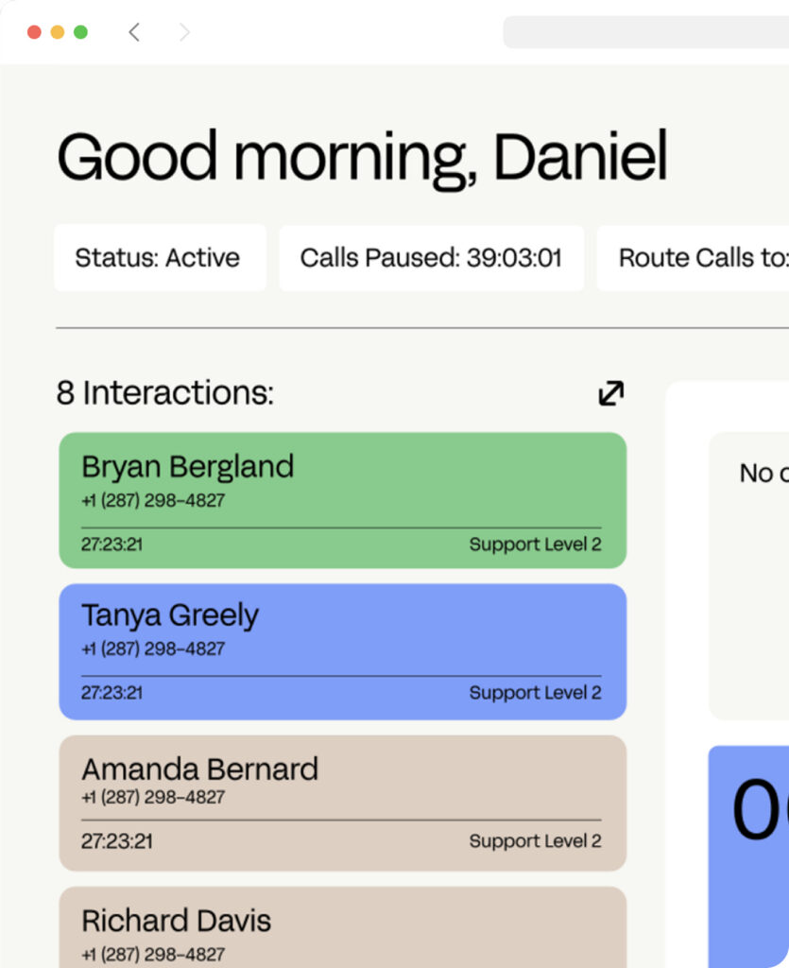
Task: Click the 8 Interactions heading
Action: point(165,392)
